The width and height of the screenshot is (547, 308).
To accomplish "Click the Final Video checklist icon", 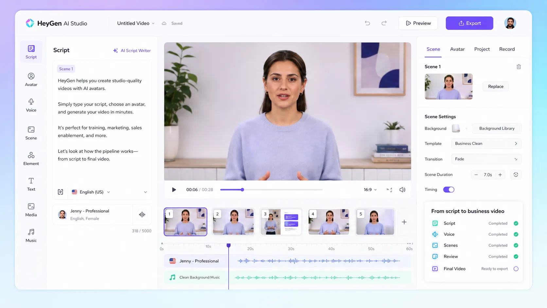I will point(435,269).
